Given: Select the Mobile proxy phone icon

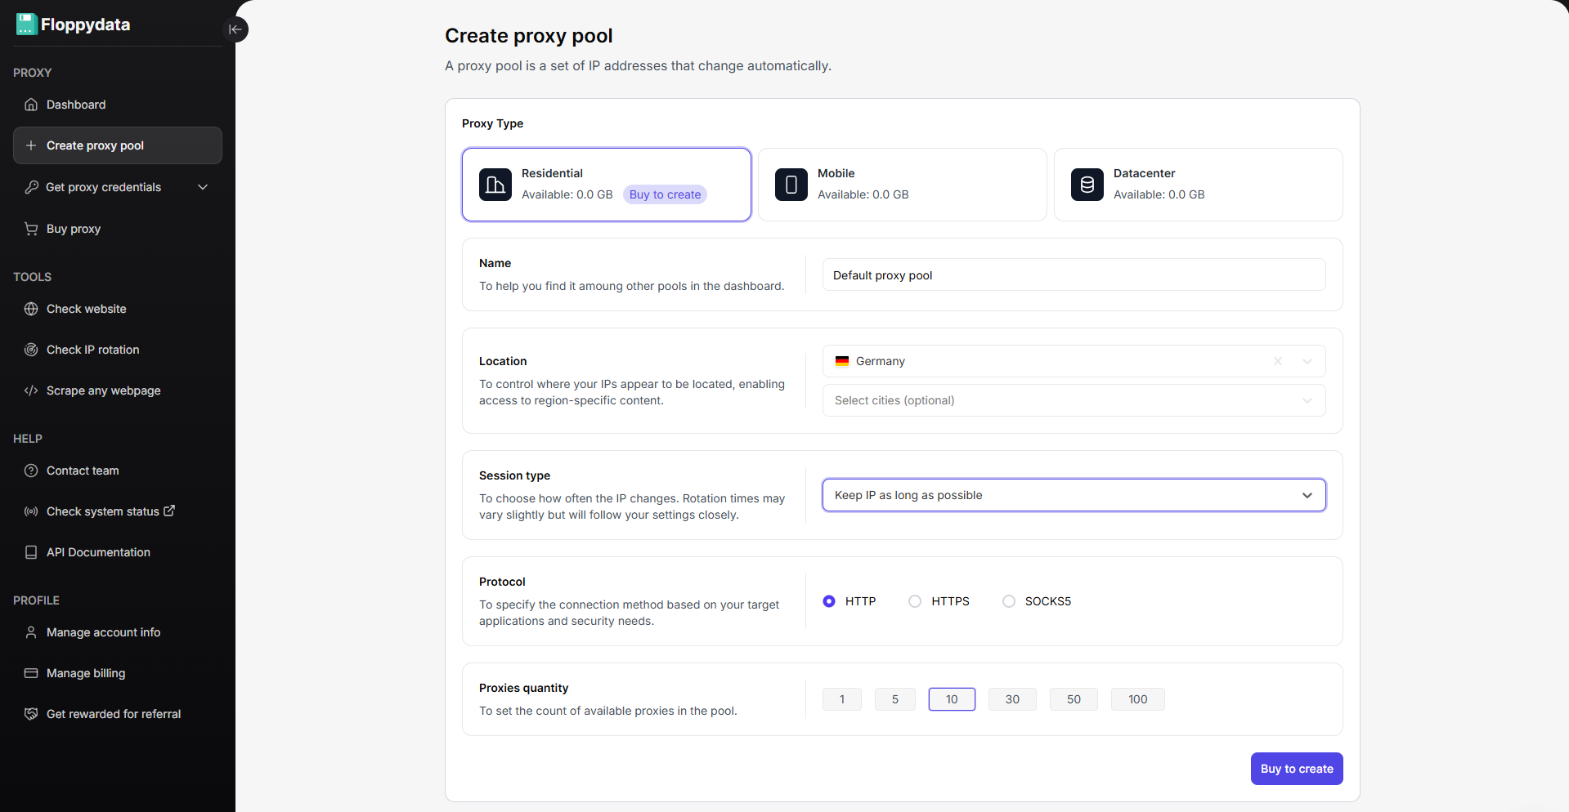Looking at the screenshot, I should click(791, 185).
